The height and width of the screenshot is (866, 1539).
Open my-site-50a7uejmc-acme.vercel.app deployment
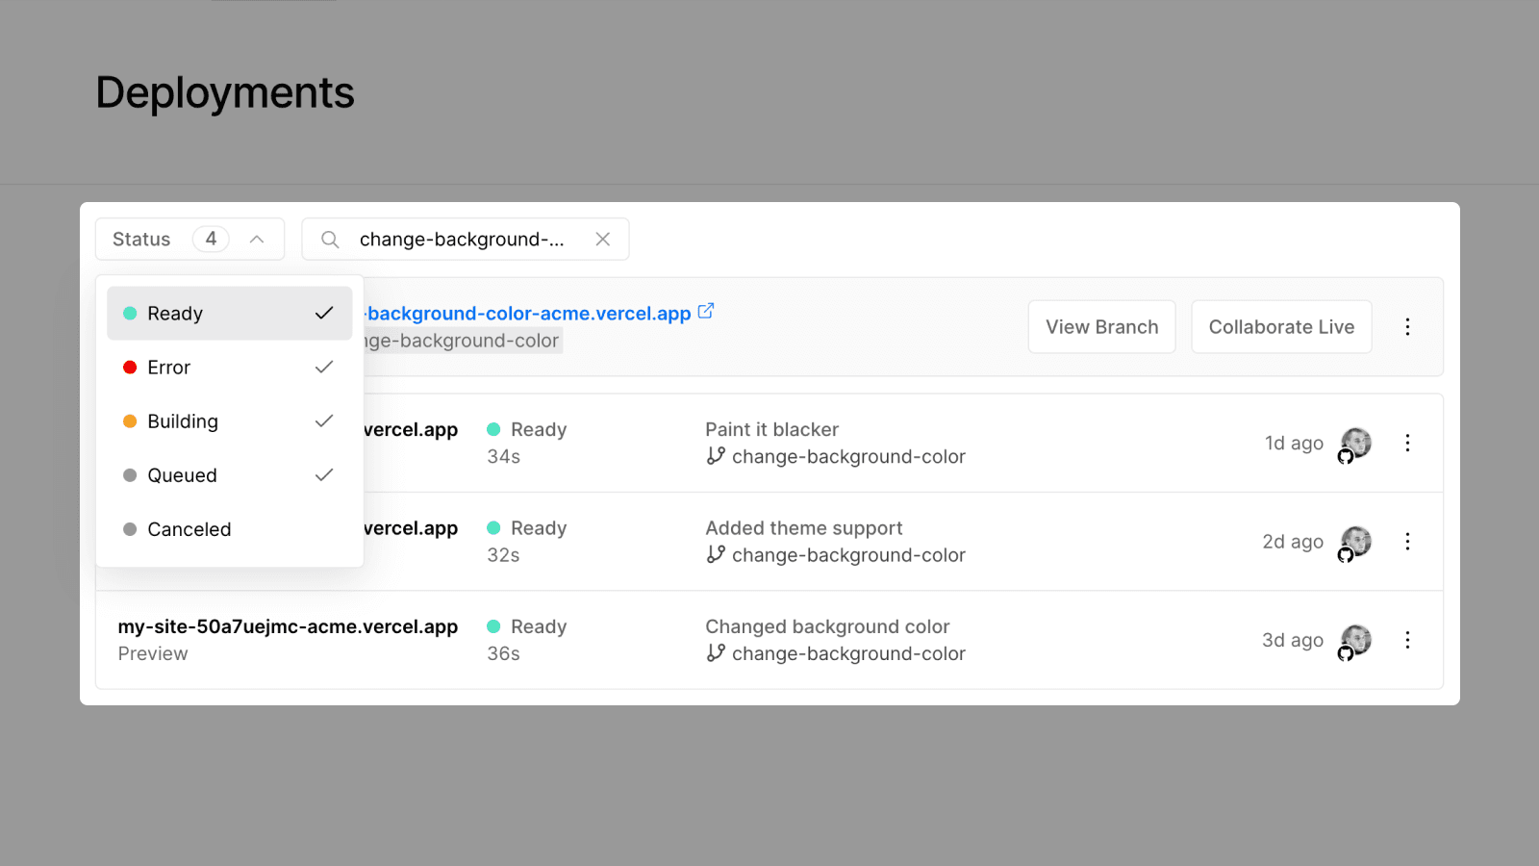point(288,627)
